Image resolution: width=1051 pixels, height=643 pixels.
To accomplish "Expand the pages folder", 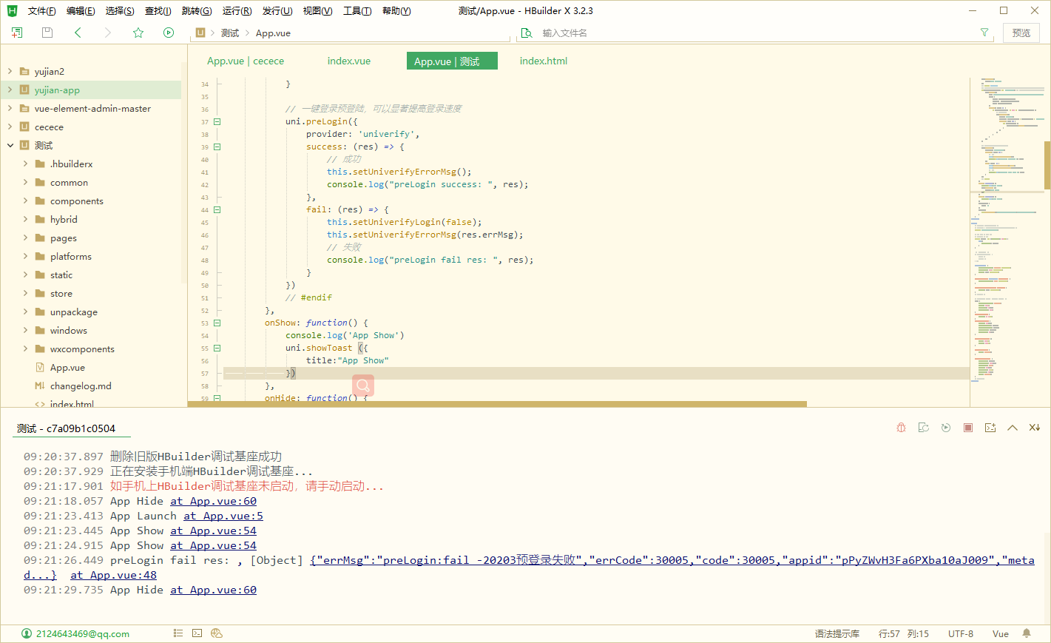I will coord(25,238).
